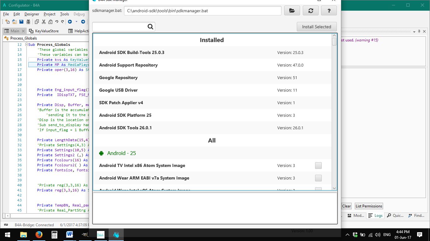Switch to the Modules panel tab

point(356,216)
